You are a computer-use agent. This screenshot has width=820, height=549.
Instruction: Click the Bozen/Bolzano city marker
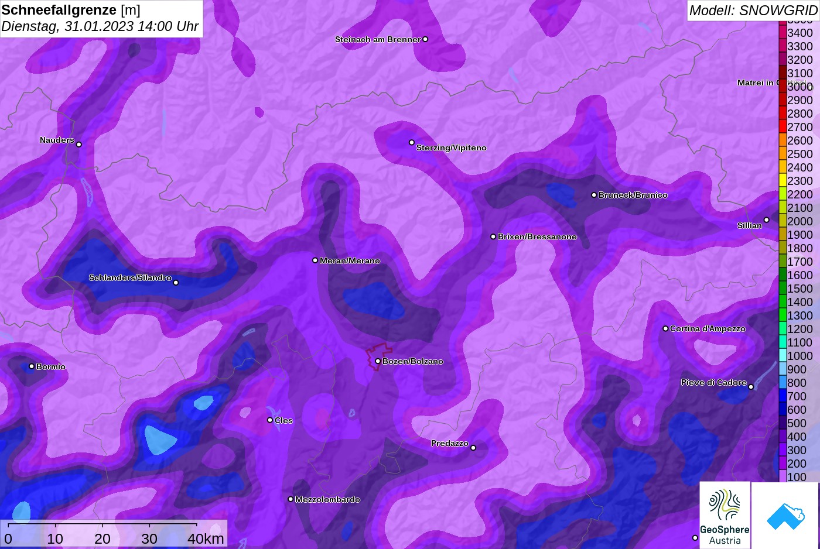[378, 361]
